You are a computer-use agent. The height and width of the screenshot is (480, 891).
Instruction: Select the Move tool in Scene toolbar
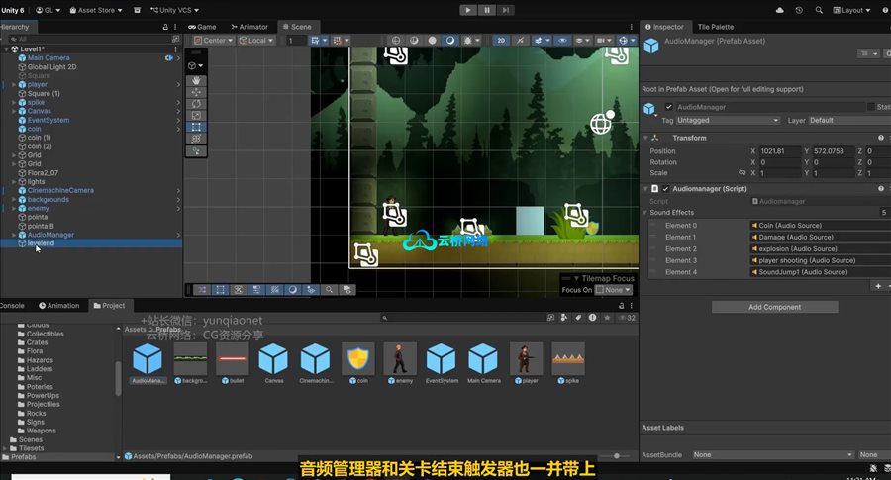197,92
